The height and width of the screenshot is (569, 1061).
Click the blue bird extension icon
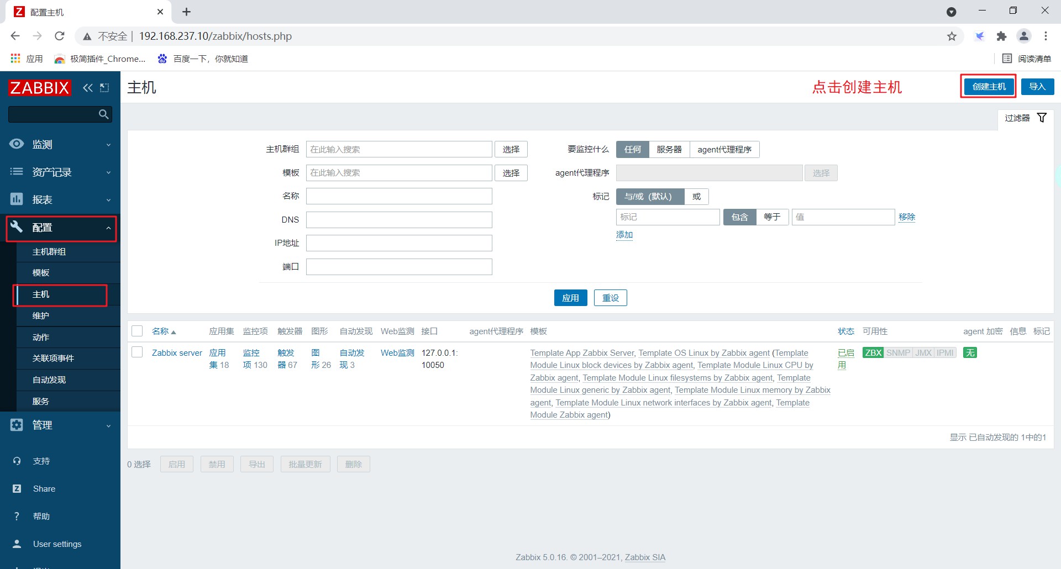pyautogui.click(x=980, y=36)
